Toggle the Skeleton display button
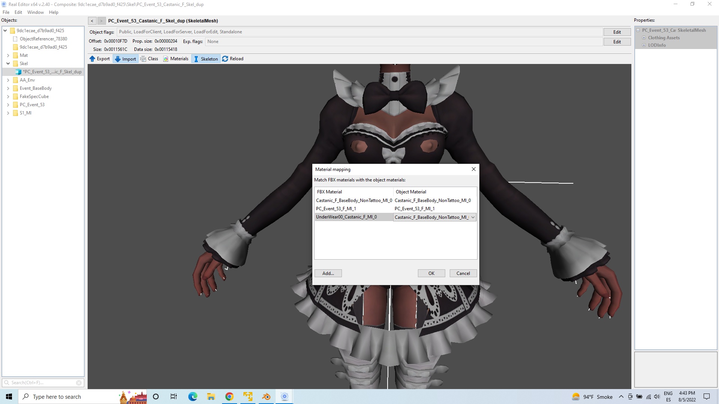The width and height of the screenshot is (719, 404). (206, 59)
